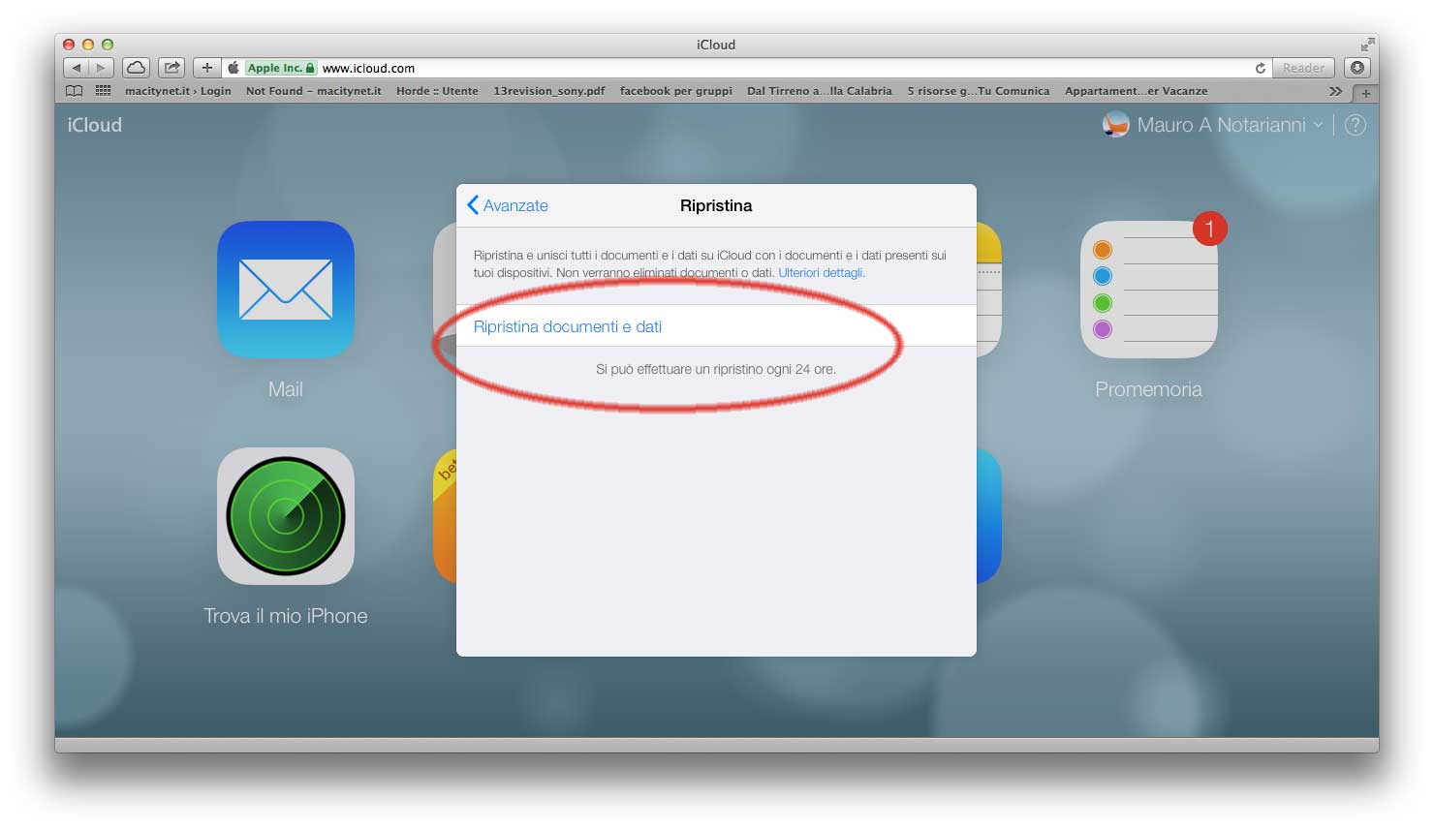1434x829 pixels.
Task: Open the iCloud Tabs cloud button
Action: pyautogui.click(x=137, y=68)
